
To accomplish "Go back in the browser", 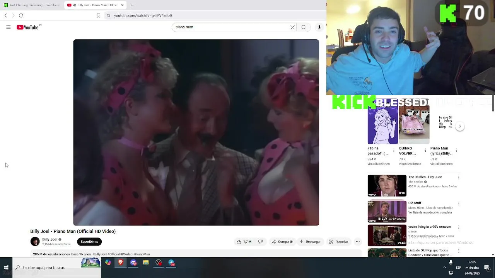I will click(x=5, y=15).
